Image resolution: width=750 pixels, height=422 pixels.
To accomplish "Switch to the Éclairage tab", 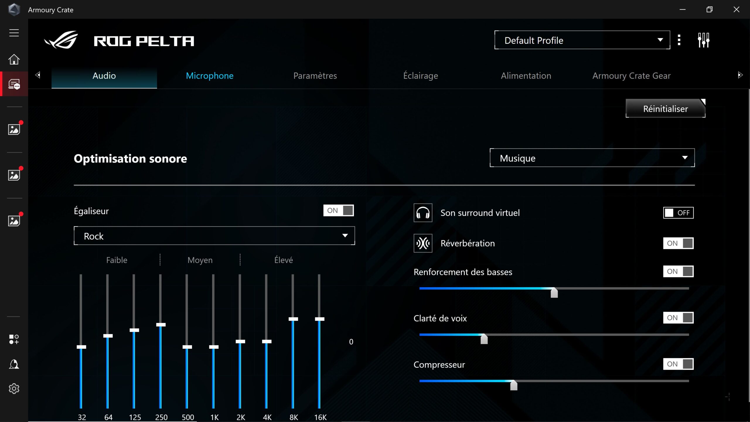I will pos(420,76).
